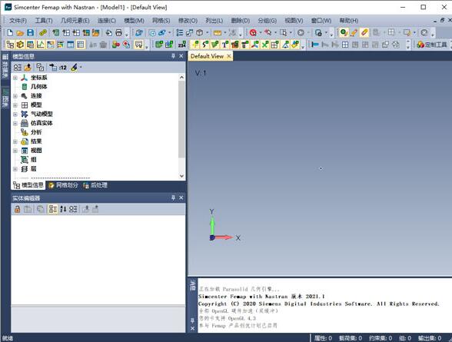Image resolution: width=452 pixels, height=342 pixels.
Task: Click the speech-bubble messages icon
Action: tap(138, 45)
